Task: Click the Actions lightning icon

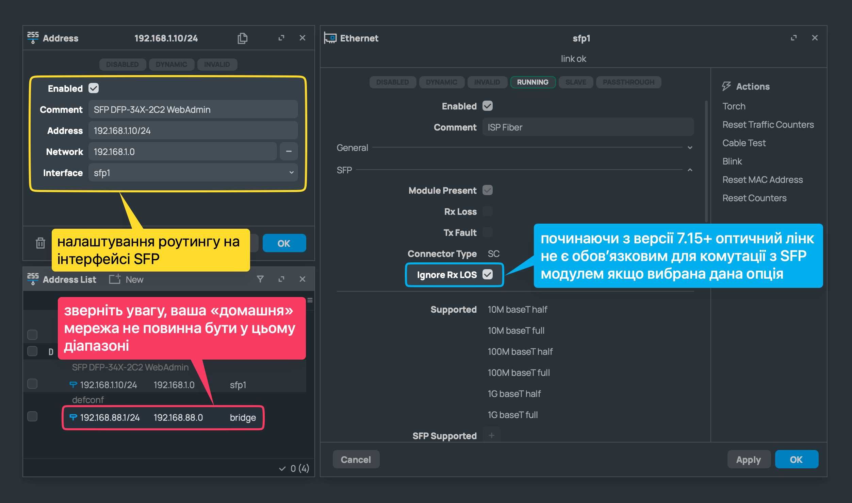Action: 726,86
